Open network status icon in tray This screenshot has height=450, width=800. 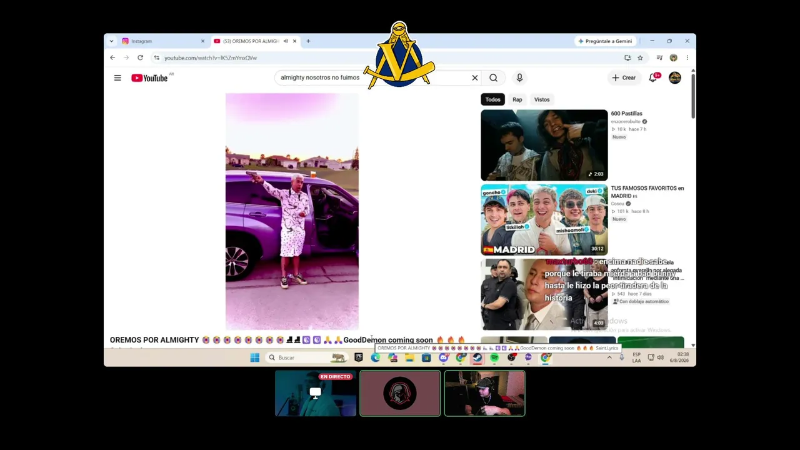point(651,357)
